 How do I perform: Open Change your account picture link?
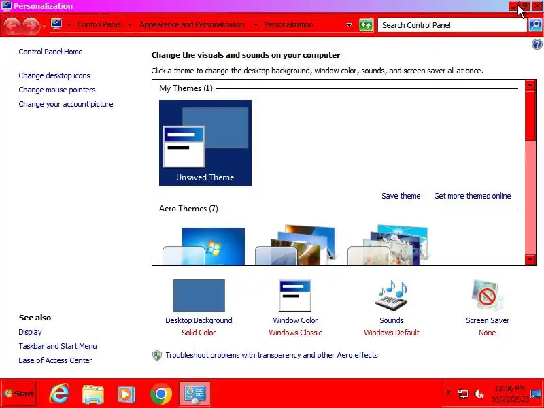(66, 104)
